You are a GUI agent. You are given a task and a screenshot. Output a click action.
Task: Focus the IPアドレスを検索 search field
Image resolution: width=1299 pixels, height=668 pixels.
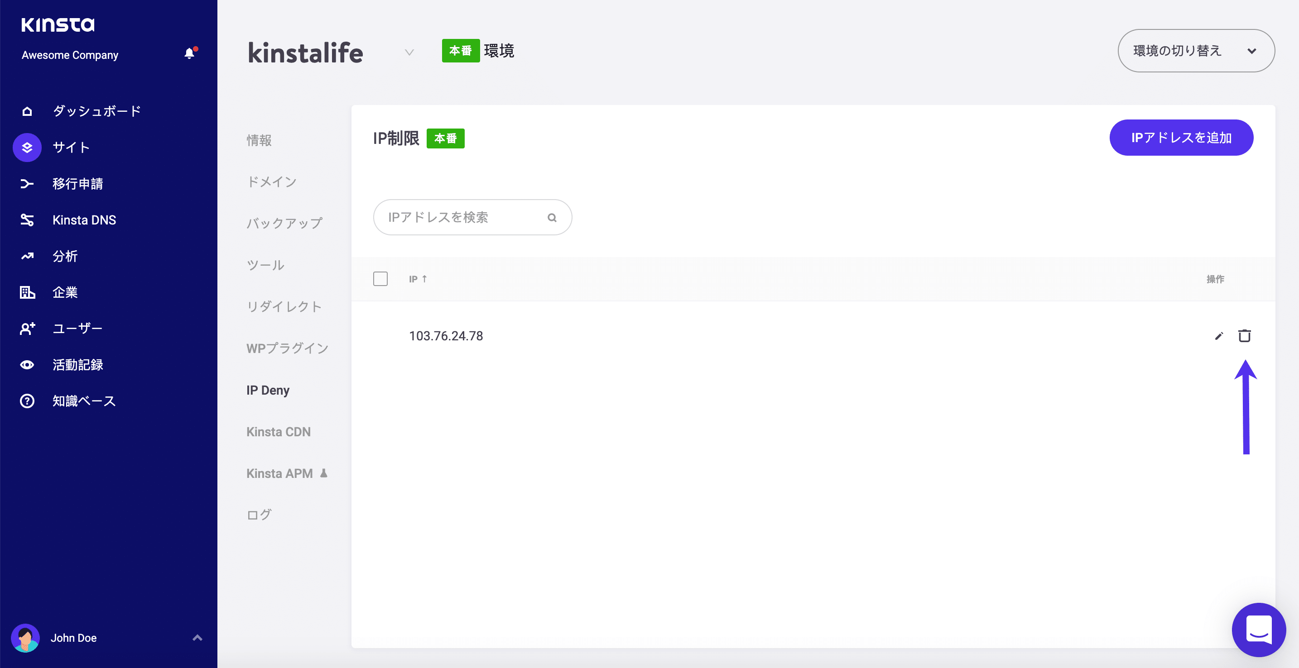pos(472,217)
